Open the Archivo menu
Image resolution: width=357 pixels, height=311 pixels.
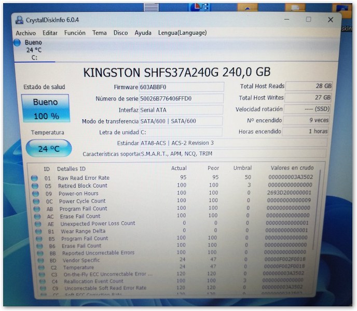coord(26,33)
